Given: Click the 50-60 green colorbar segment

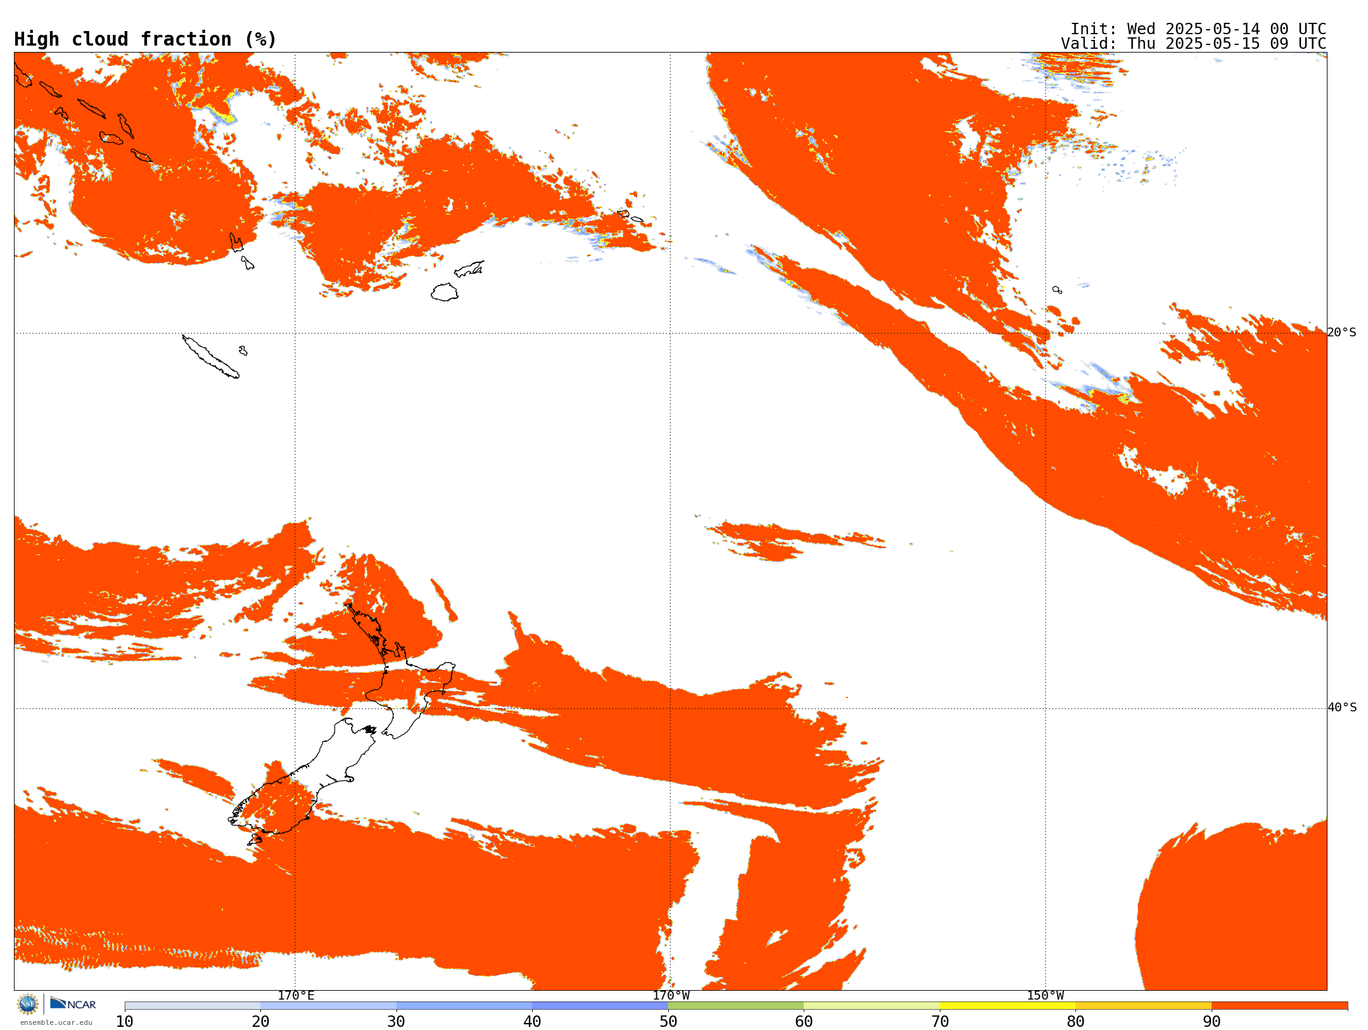Looking at the screenshot, I should [736, 1006].
